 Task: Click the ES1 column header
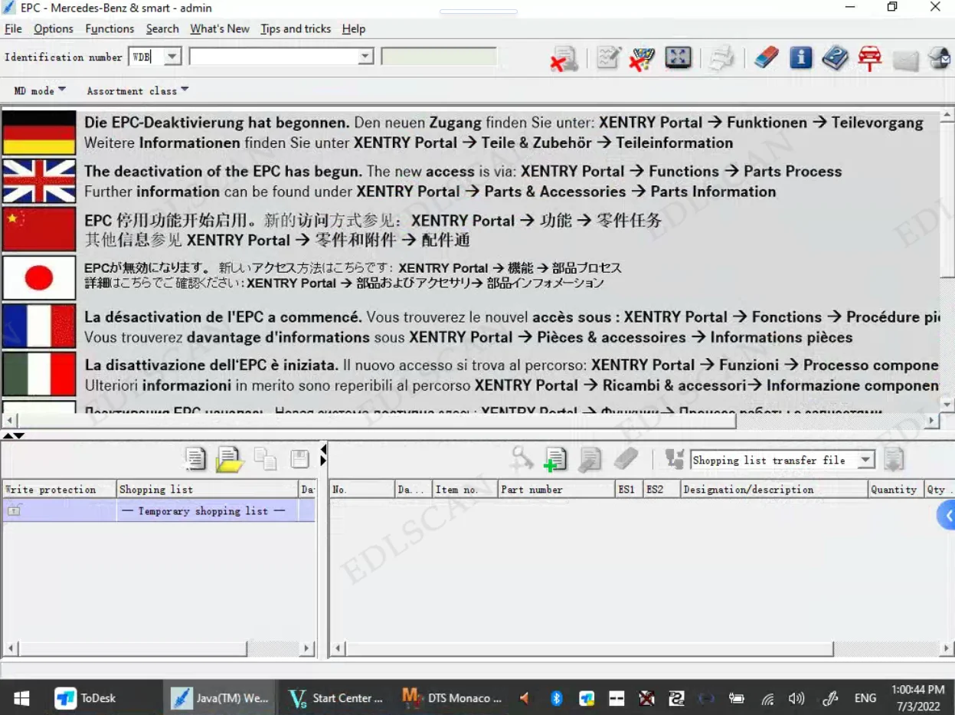pos(629,489)
